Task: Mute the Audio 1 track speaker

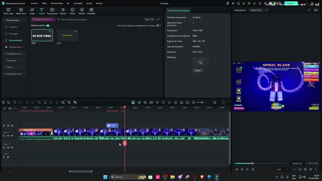Action: 8,157
